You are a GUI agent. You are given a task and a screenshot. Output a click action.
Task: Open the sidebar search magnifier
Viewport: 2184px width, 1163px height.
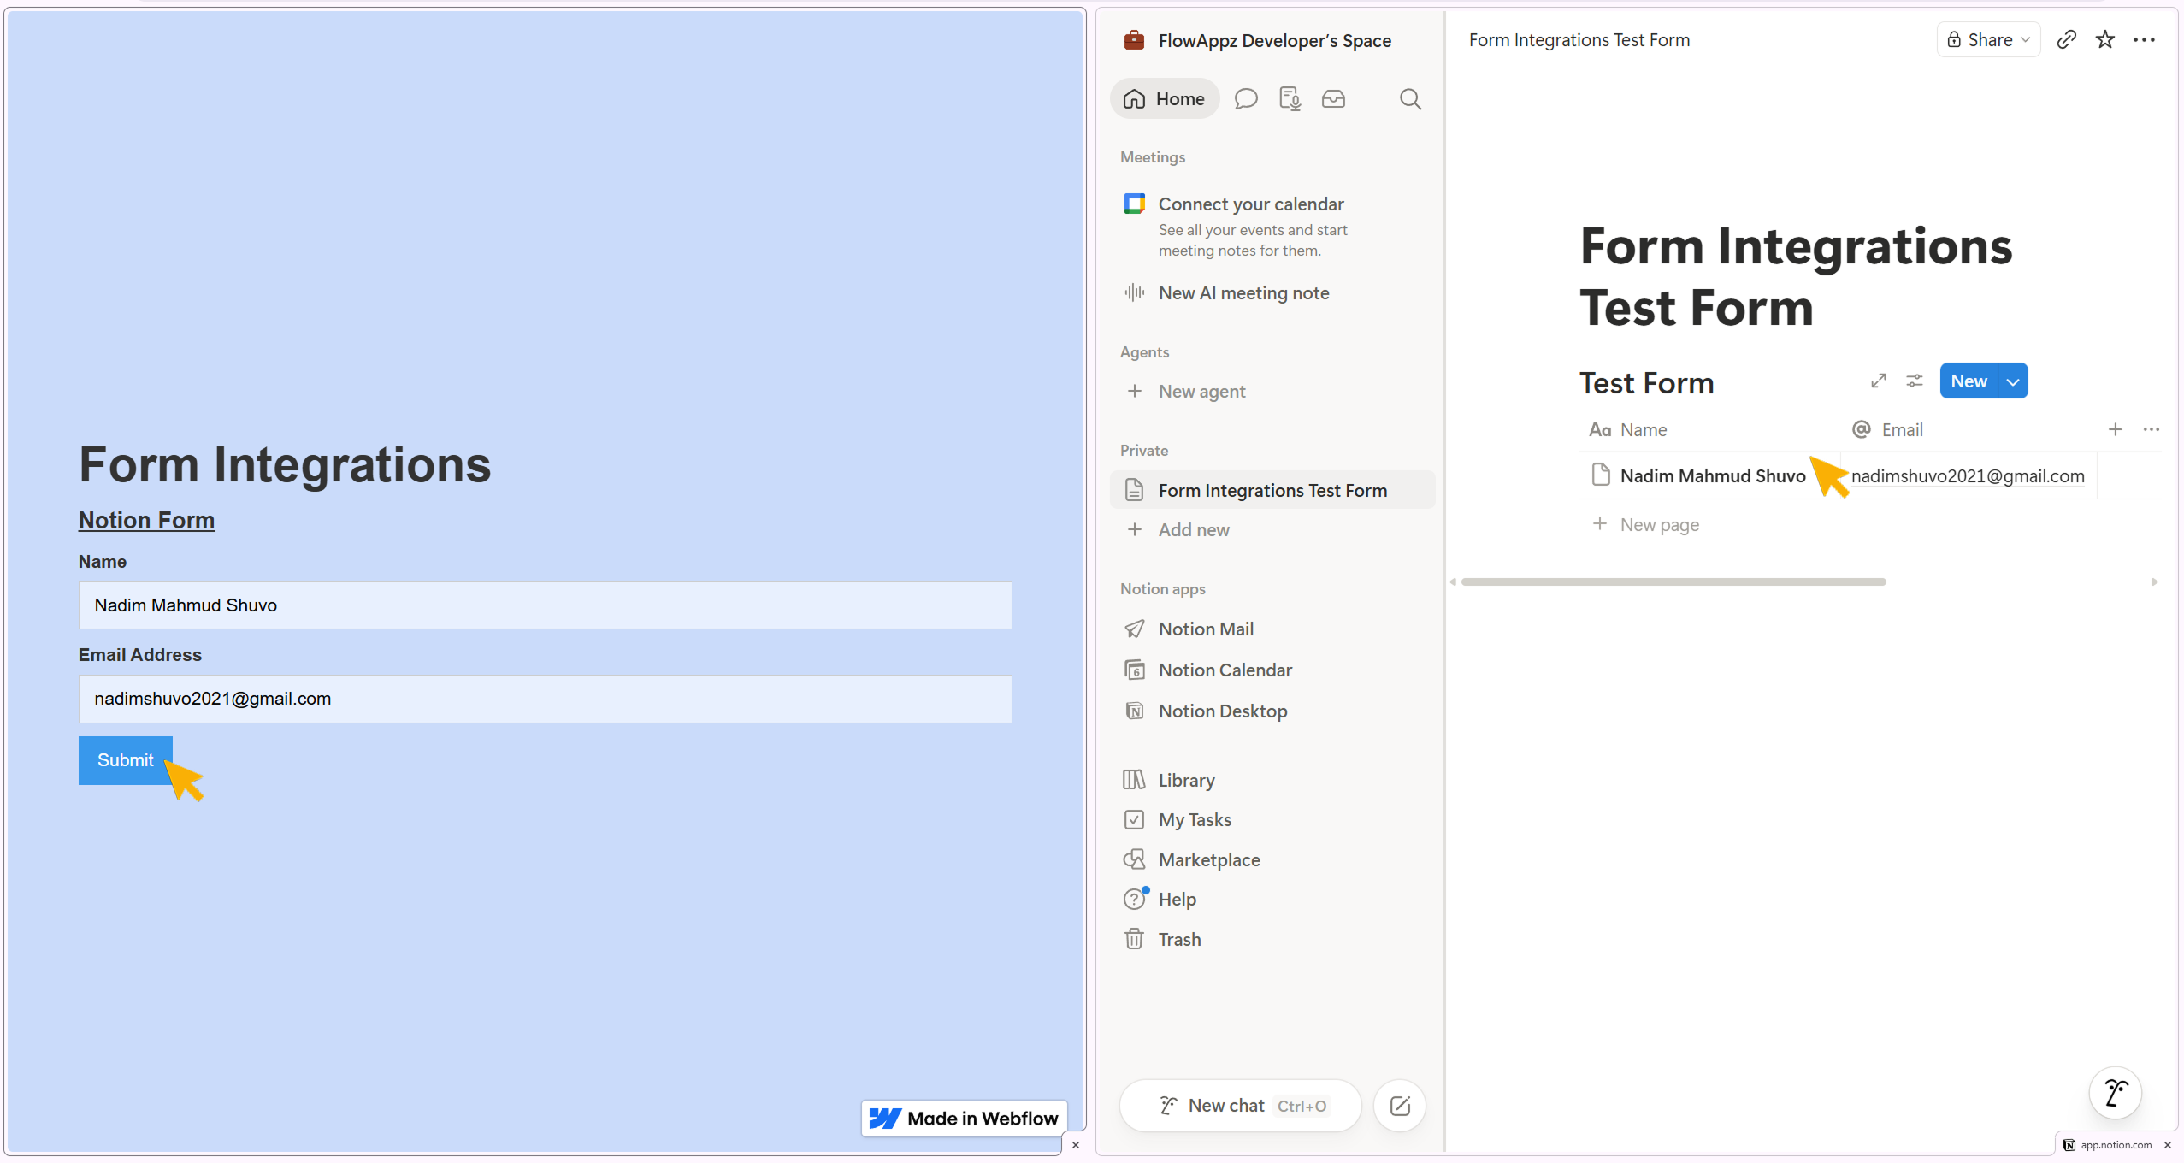(x=1410, y=99)
